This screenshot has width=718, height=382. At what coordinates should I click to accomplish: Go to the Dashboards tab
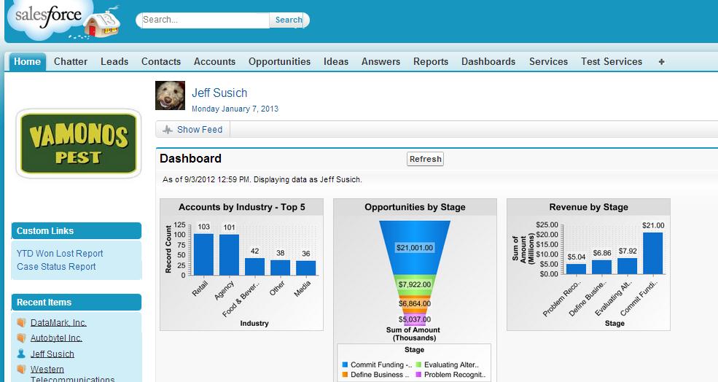[488, 62]
